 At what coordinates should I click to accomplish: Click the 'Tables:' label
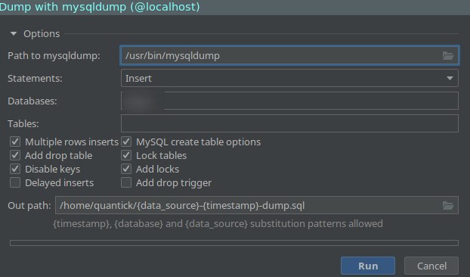click(23, 123)
